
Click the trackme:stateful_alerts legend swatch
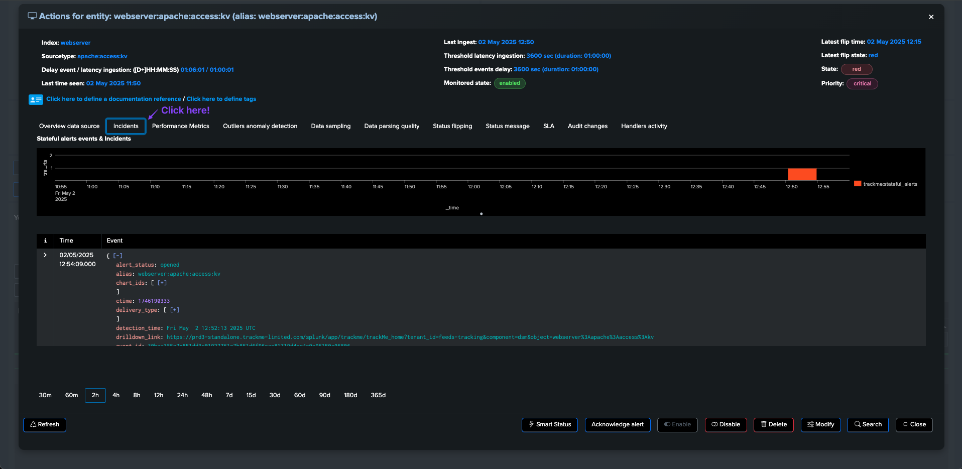(x=858, y=184)
